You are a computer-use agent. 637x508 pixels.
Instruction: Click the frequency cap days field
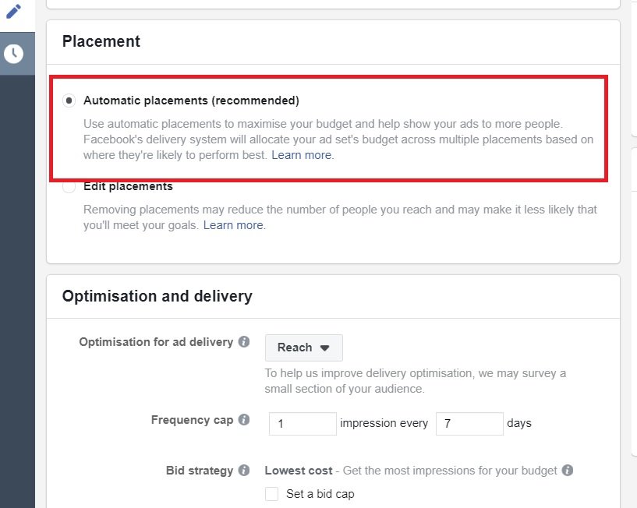click(x=469, y=424)
